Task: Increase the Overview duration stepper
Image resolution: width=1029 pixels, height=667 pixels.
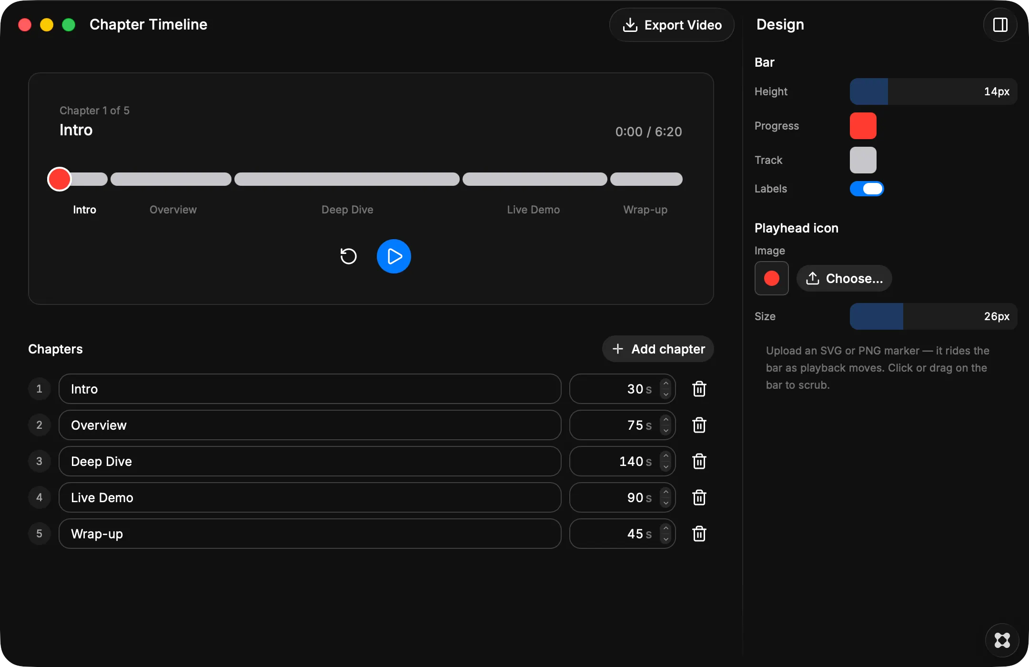Action: click(666, 419)
